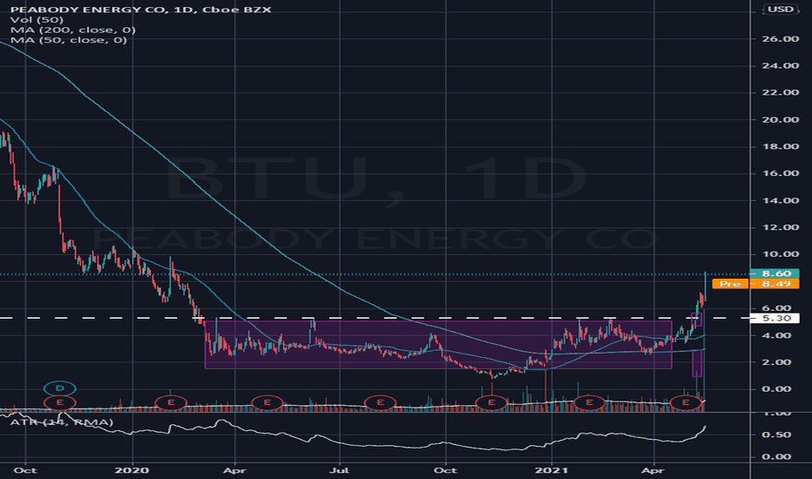Click the Oct label between Jul and 2021
This screenshot has height=479, width=812.
tap(445, 470)
